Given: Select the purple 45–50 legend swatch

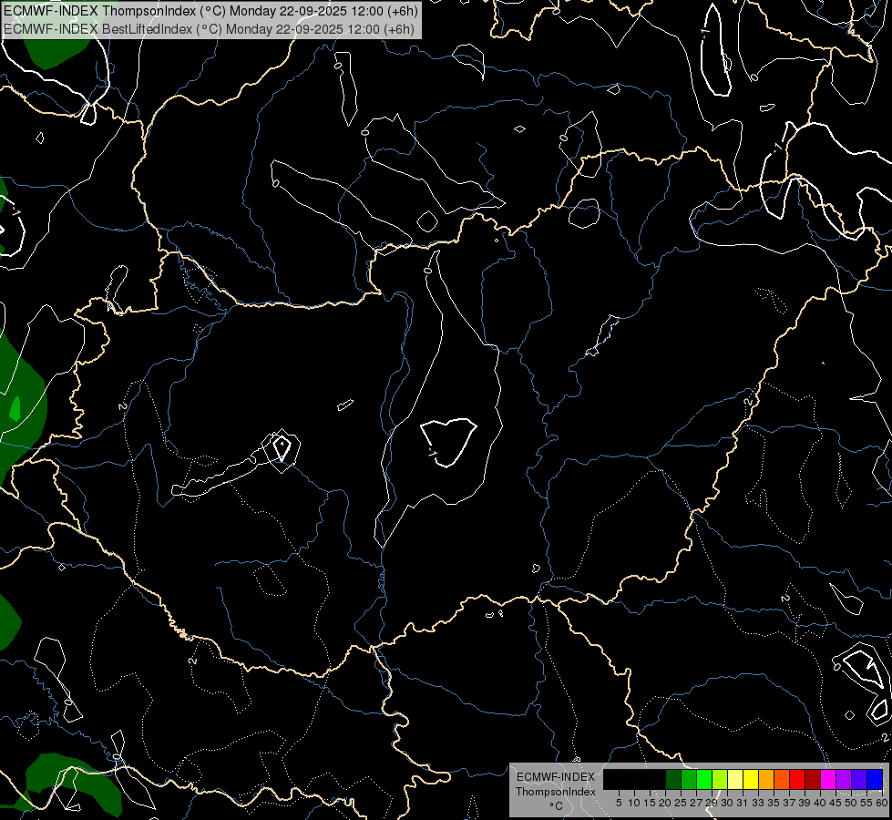Looking at the screenshot, I should tap(844, 779).
